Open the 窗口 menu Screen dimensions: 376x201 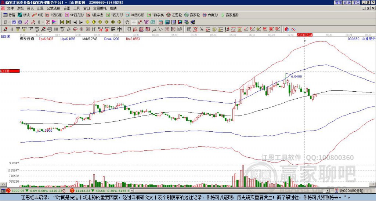(x=87, y=8)
